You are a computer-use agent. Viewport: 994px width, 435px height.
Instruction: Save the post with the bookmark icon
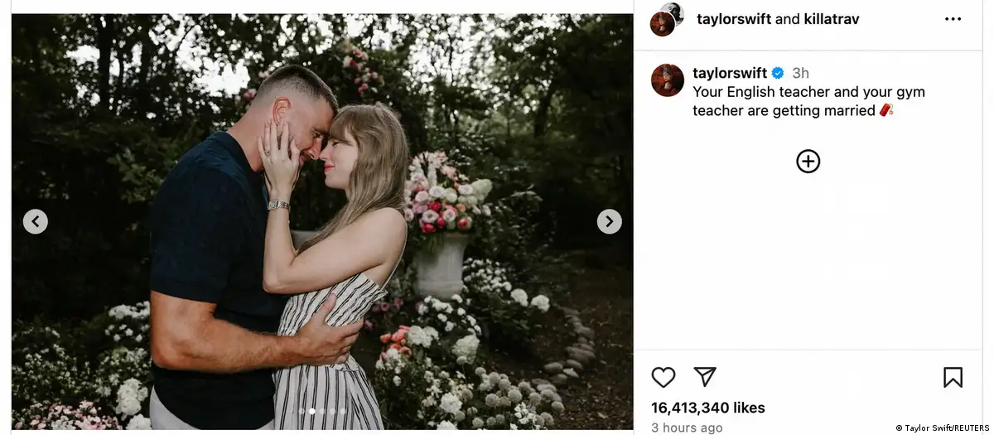click(x=953, y=377)
